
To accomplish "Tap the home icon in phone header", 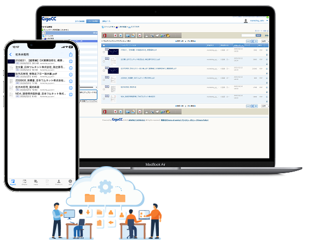I will 71,54.
